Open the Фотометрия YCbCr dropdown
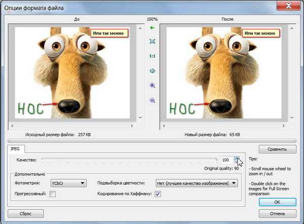304x224 pixels. coord(68,183)
